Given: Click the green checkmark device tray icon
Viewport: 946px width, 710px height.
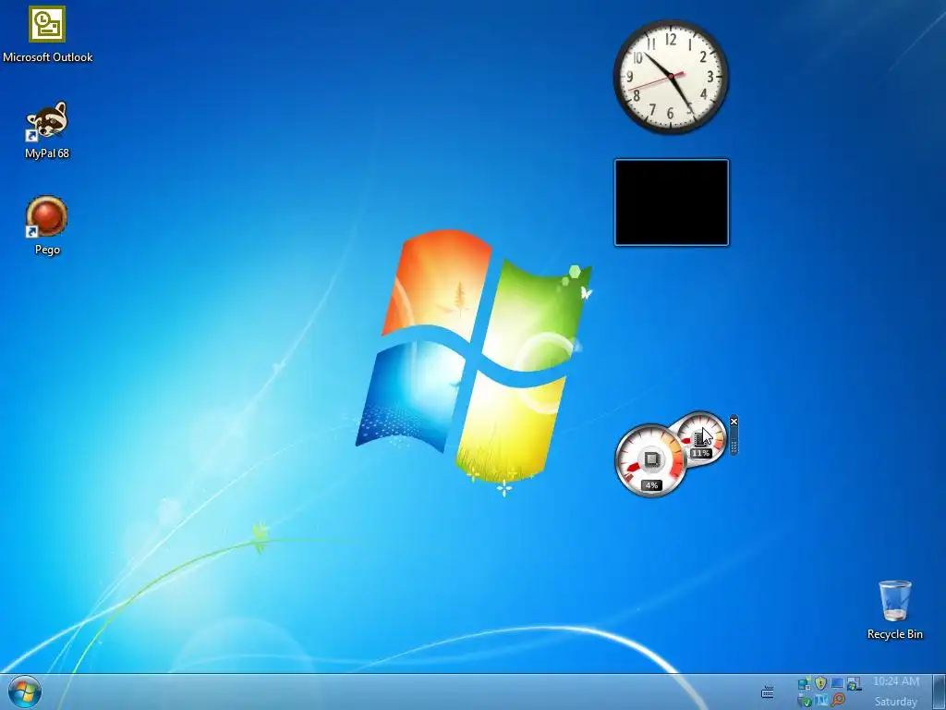Looking at the screenshot, I should coord(805,701).
